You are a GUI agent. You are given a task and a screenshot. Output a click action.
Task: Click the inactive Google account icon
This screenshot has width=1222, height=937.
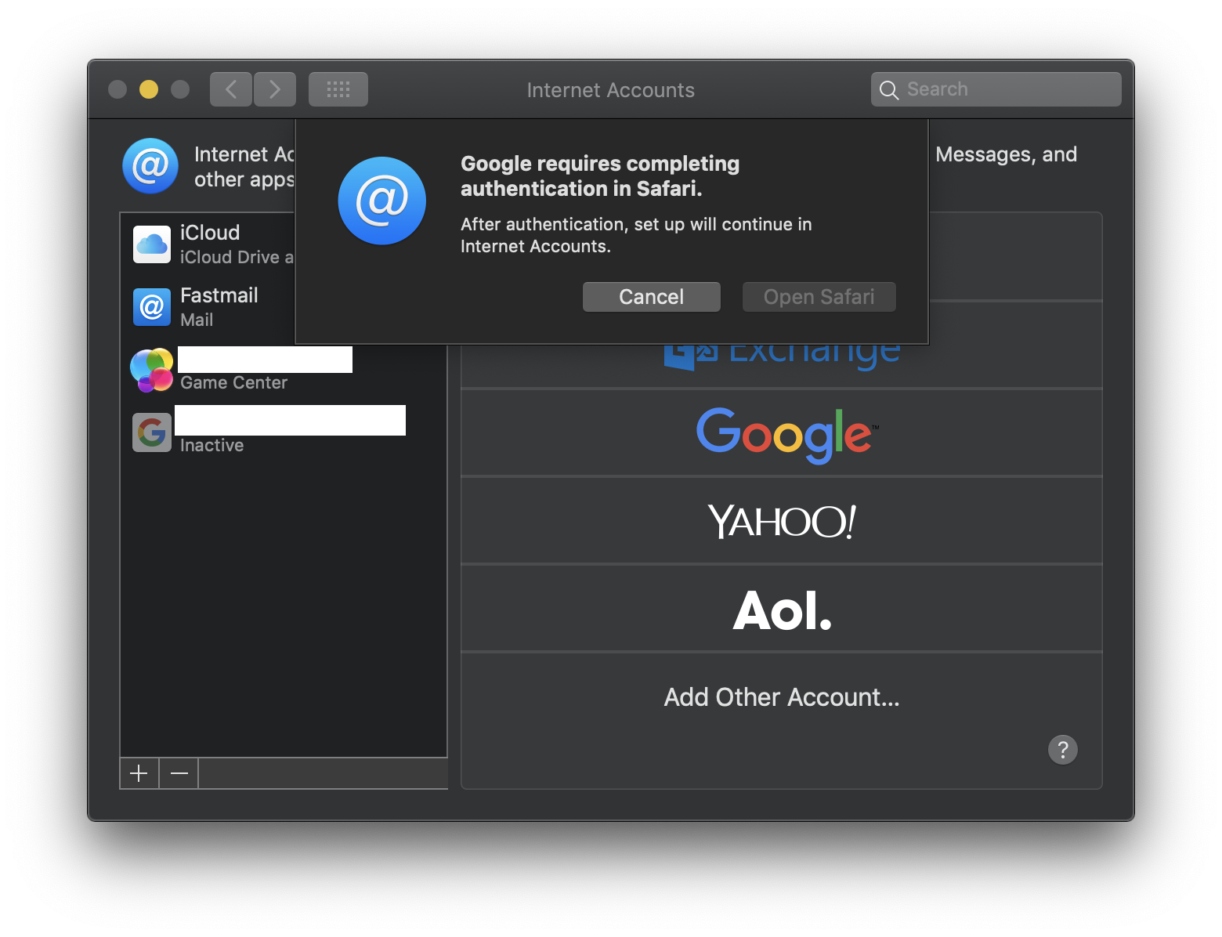[152, 432]
